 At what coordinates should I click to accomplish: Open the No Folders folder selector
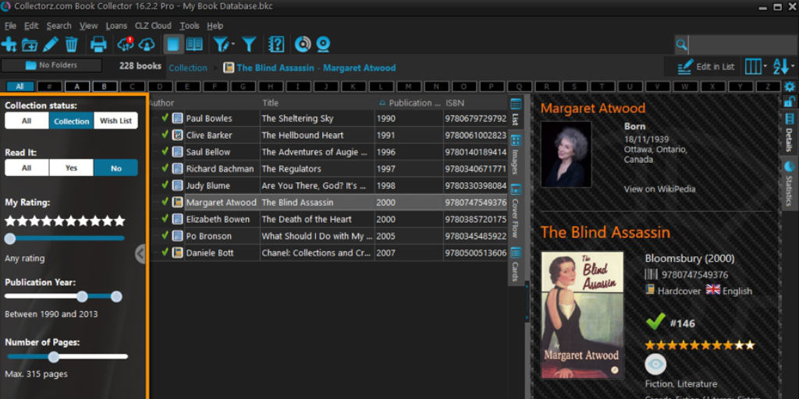pyautogui.click(x=51, y=65)
